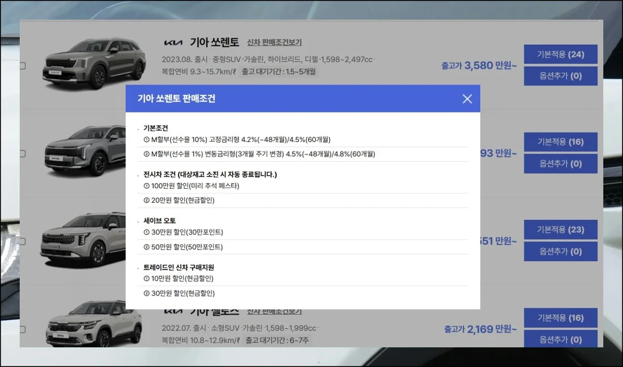623x367 pixels.
Task: Click the Kia logo beside 기아 쏘렌토
Action: tap(173, 43)
